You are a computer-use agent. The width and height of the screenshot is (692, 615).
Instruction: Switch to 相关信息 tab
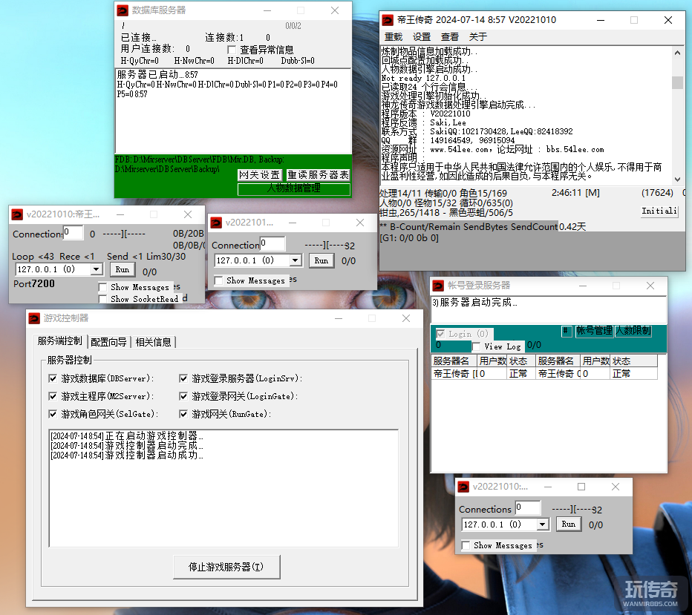coord(154,342)
